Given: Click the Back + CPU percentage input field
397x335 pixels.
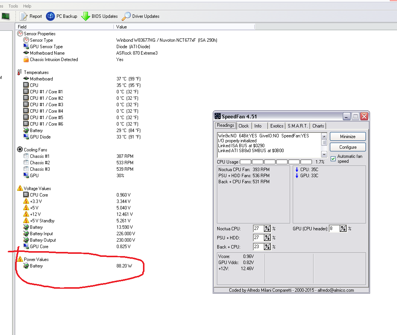Looking at the screenshot, I should [258, 247].
